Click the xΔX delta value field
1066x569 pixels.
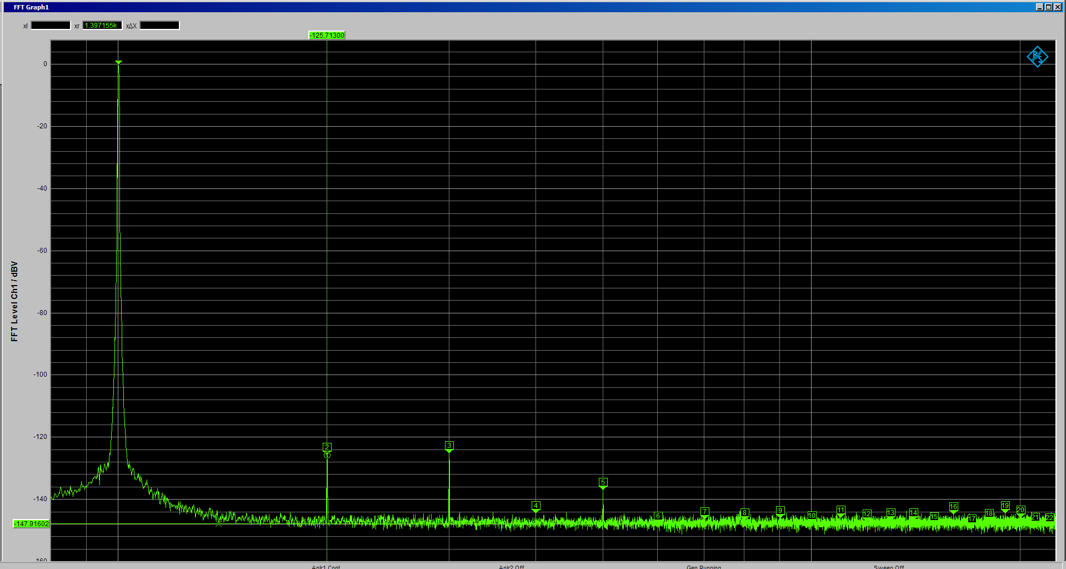tap(159, 26)
